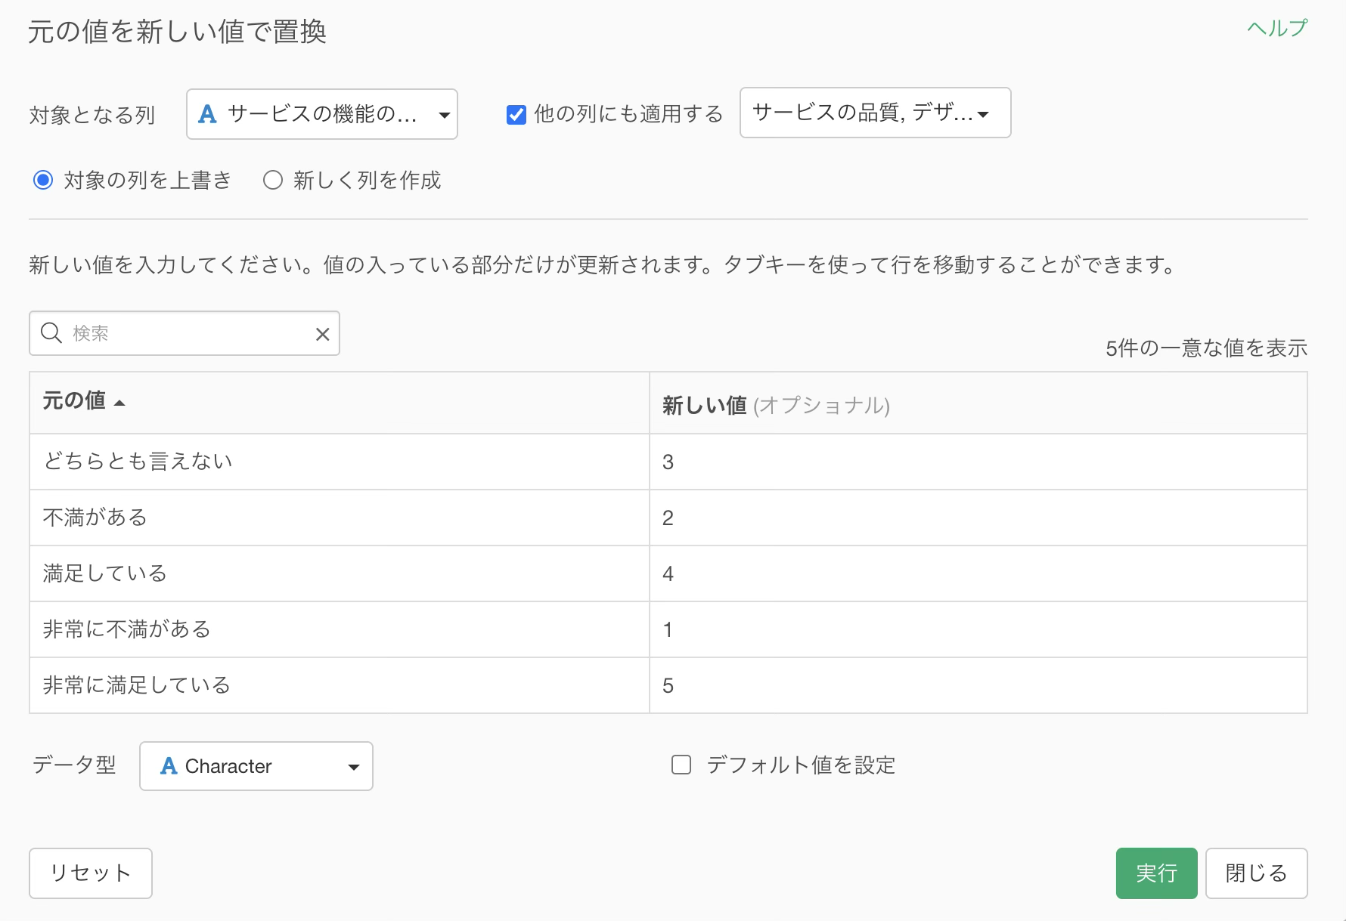Clear the search with the X icon
This screenshot has width=1346, height=921.
tap(322, 334)
